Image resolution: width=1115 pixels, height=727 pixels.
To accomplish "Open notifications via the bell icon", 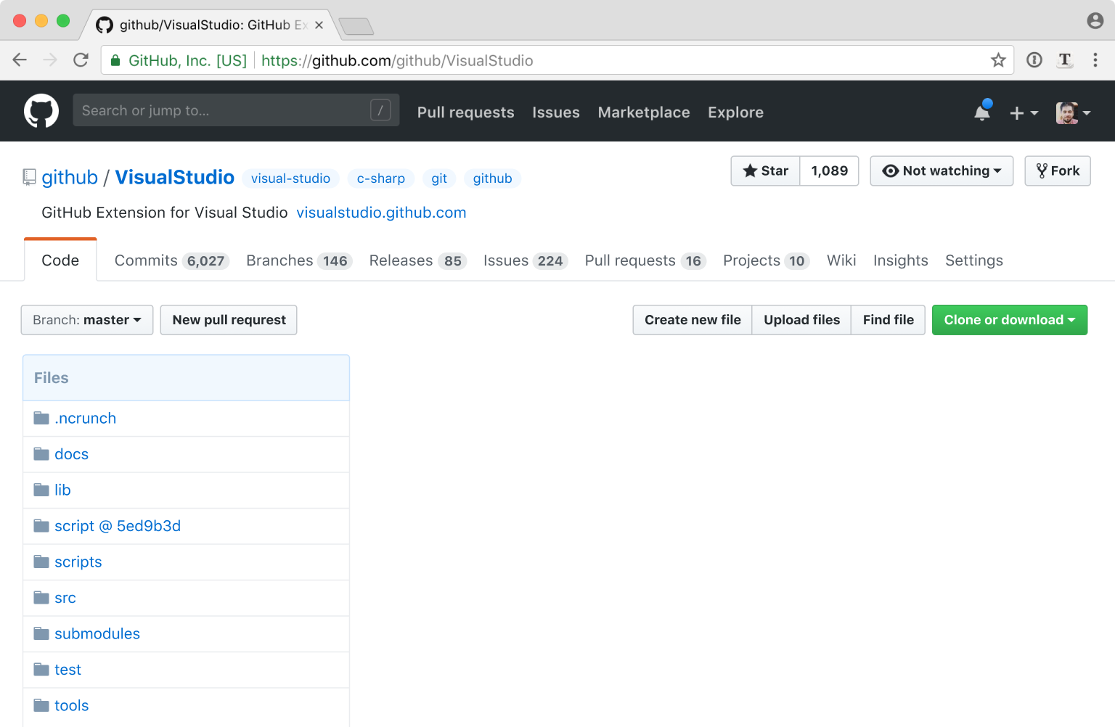I will pos(981,112).
